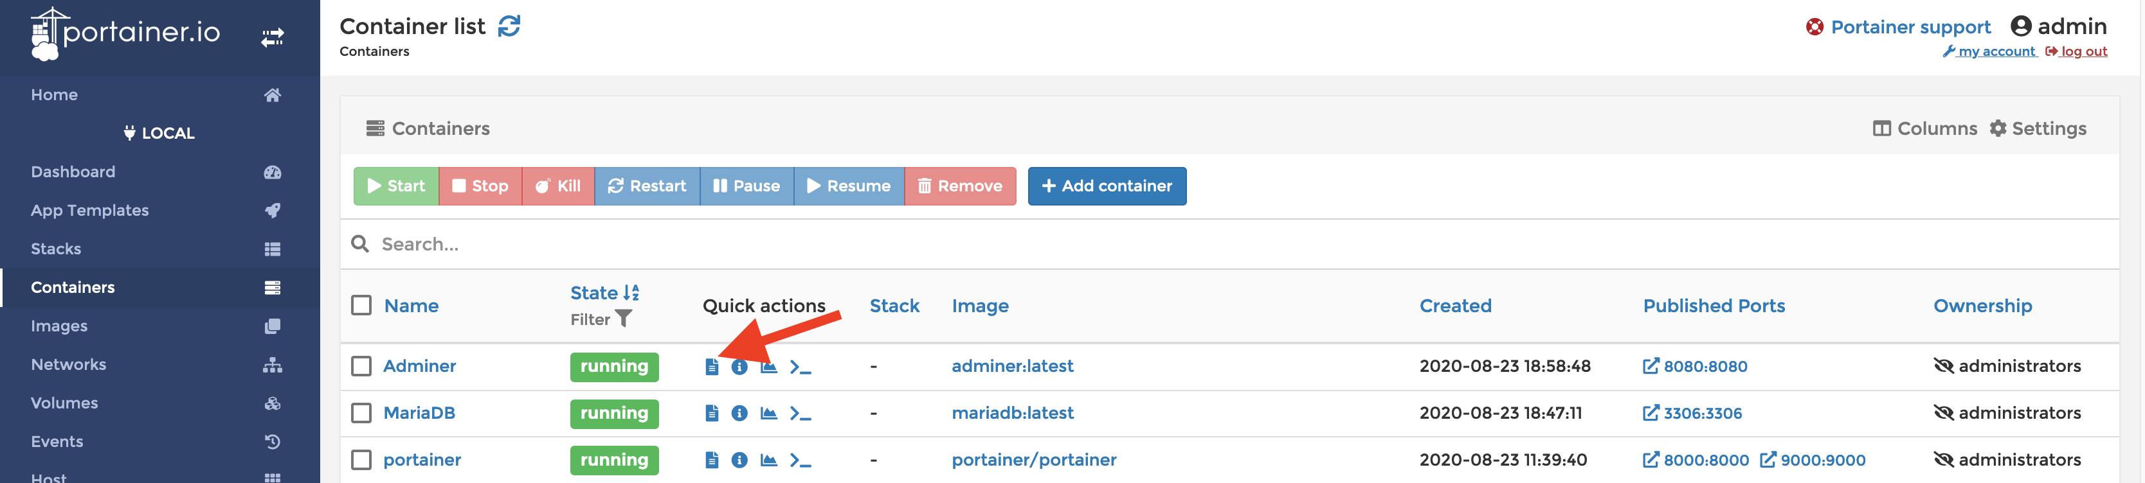Viewport: 2145px width, 483px height.
Task: Click the search magnifier icon
Action: 359,243
